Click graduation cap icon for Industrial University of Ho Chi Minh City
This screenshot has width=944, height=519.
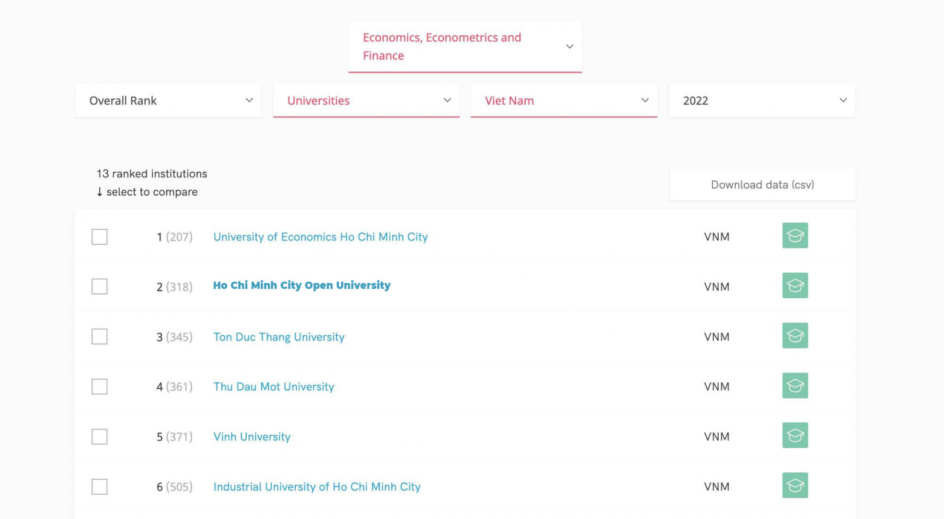[795, 486]
